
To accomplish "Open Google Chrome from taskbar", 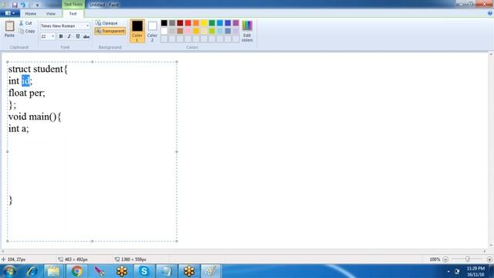I will click(76, 271).
